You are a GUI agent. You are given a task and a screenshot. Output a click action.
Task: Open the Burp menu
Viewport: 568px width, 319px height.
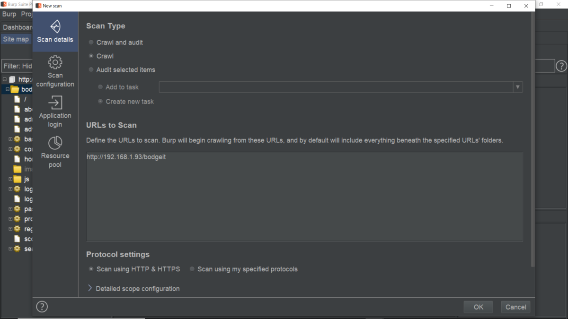click(x=9, y=14)
